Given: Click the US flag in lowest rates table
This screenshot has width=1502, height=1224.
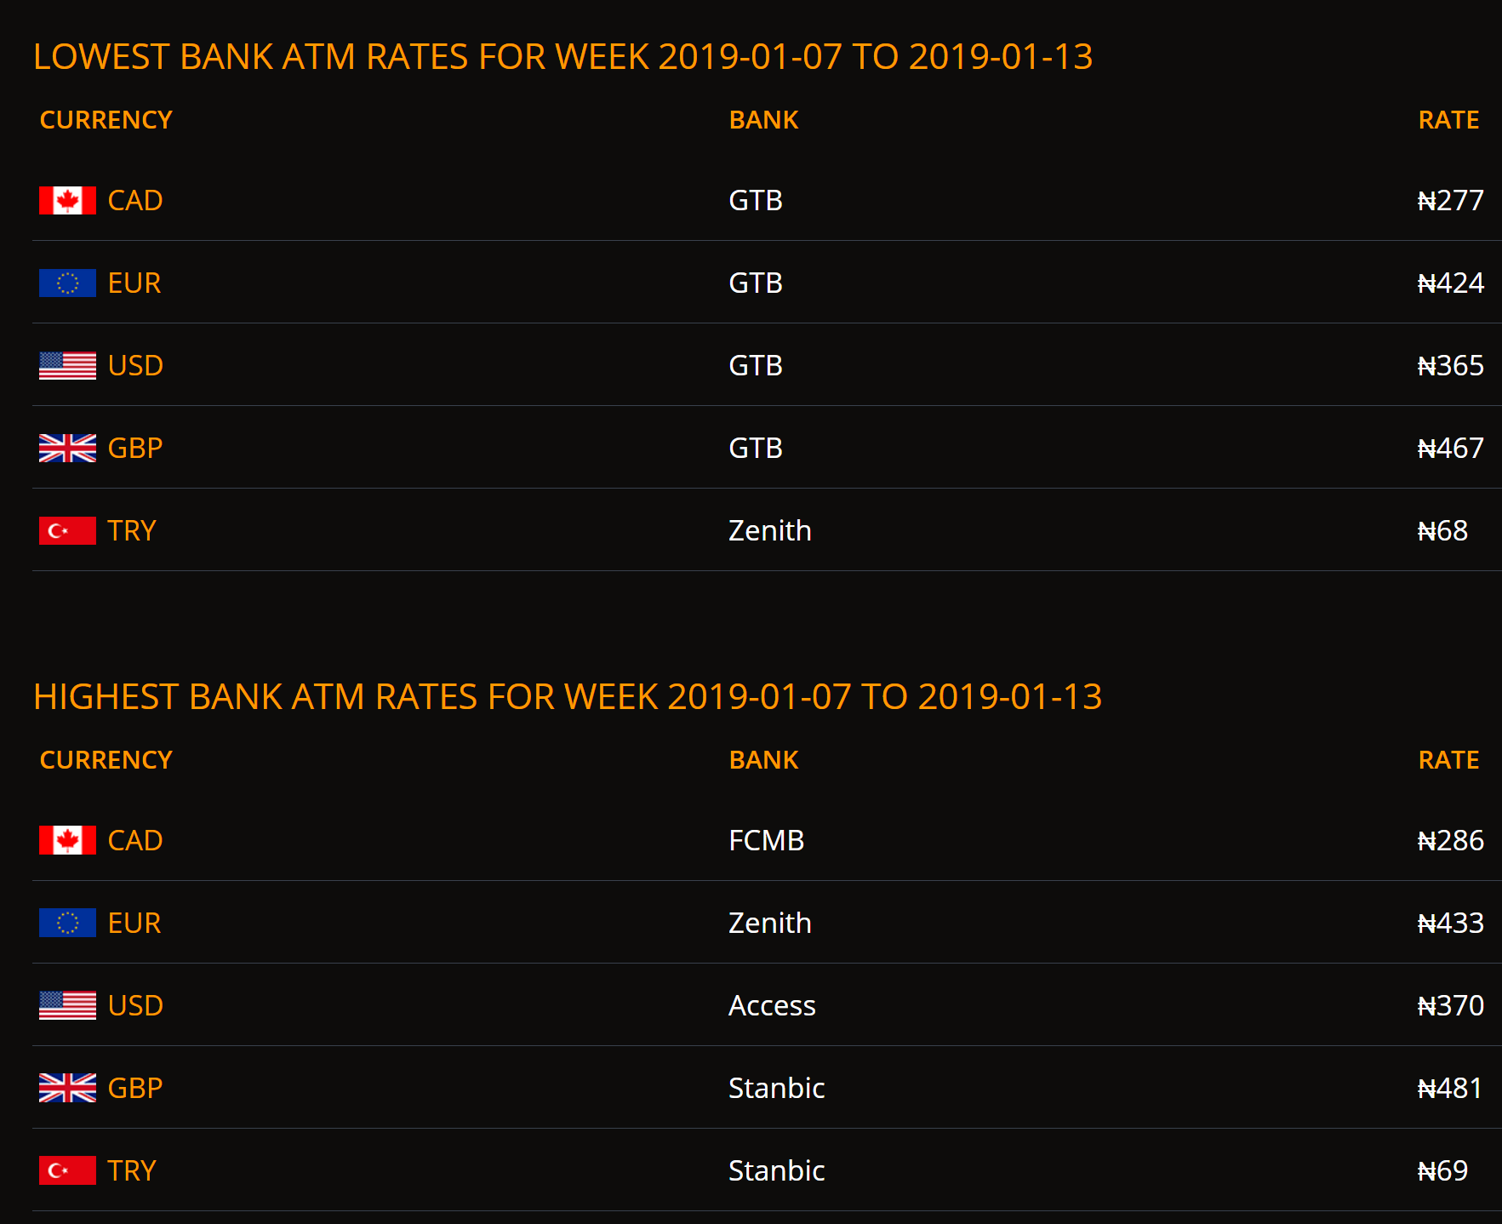Looking at the screenshot, I should 67,366.
